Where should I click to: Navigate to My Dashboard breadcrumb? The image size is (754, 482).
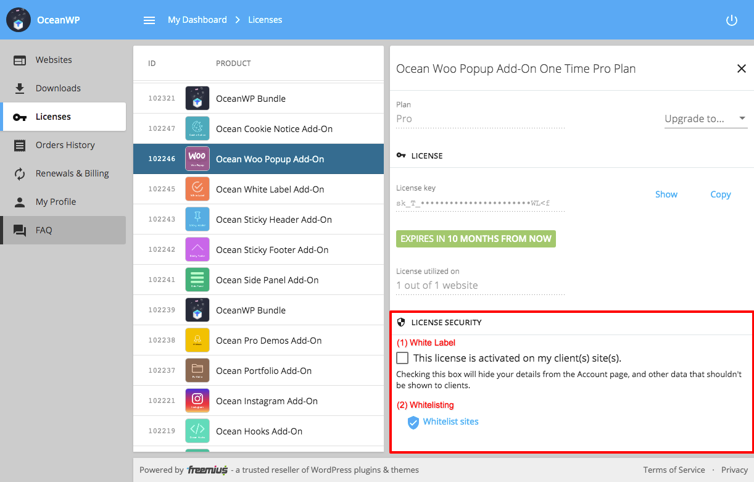click(197, 20)
